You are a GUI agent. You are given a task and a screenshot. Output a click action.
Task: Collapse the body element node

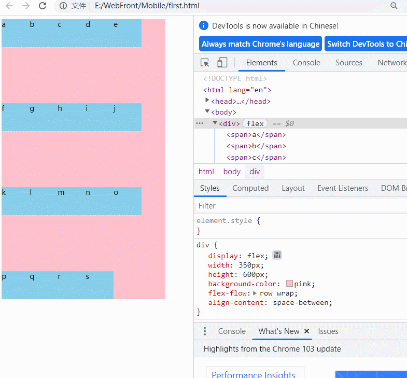(x=207, y=111)
